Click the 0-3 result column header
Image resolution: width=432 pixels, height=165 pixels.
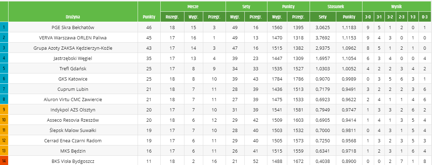point(425,17)
